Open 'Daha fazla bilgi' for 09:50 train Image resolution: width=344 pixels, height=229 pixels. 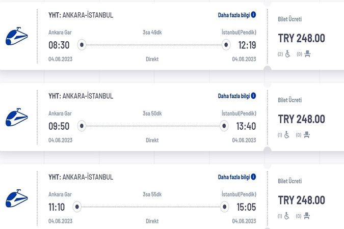(234, 96)
